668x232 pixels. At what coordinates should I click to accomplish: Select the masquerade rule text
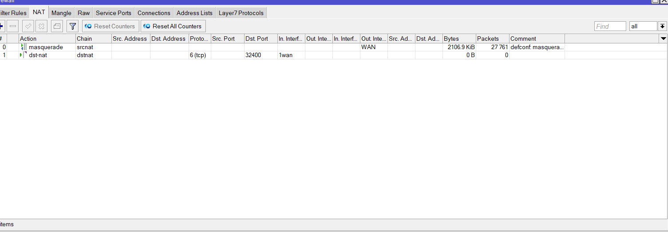pos(46,47)
